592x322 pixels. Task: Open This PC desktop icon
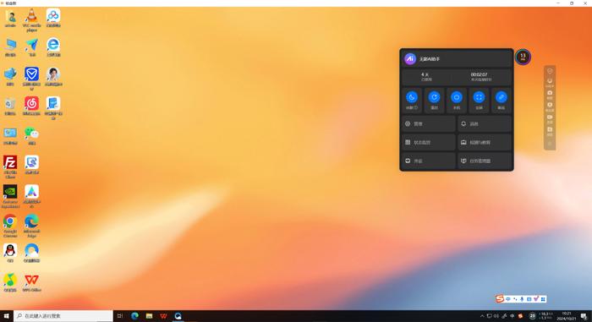click(x=10, y=47)
